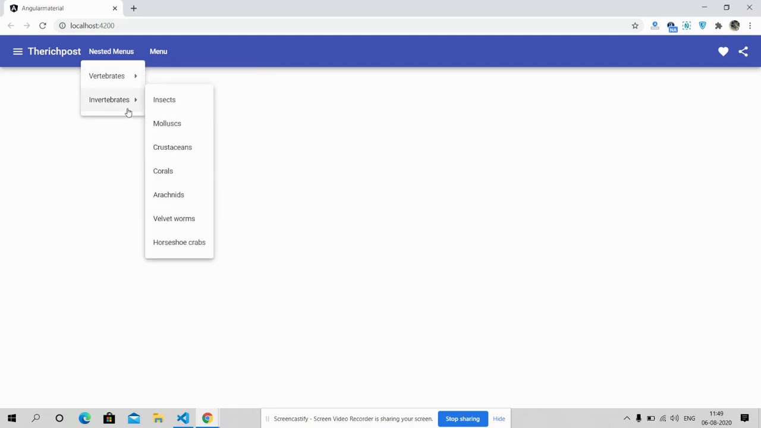
Task: Reload the page with the refresh button
Action: [x=43, y=26]
